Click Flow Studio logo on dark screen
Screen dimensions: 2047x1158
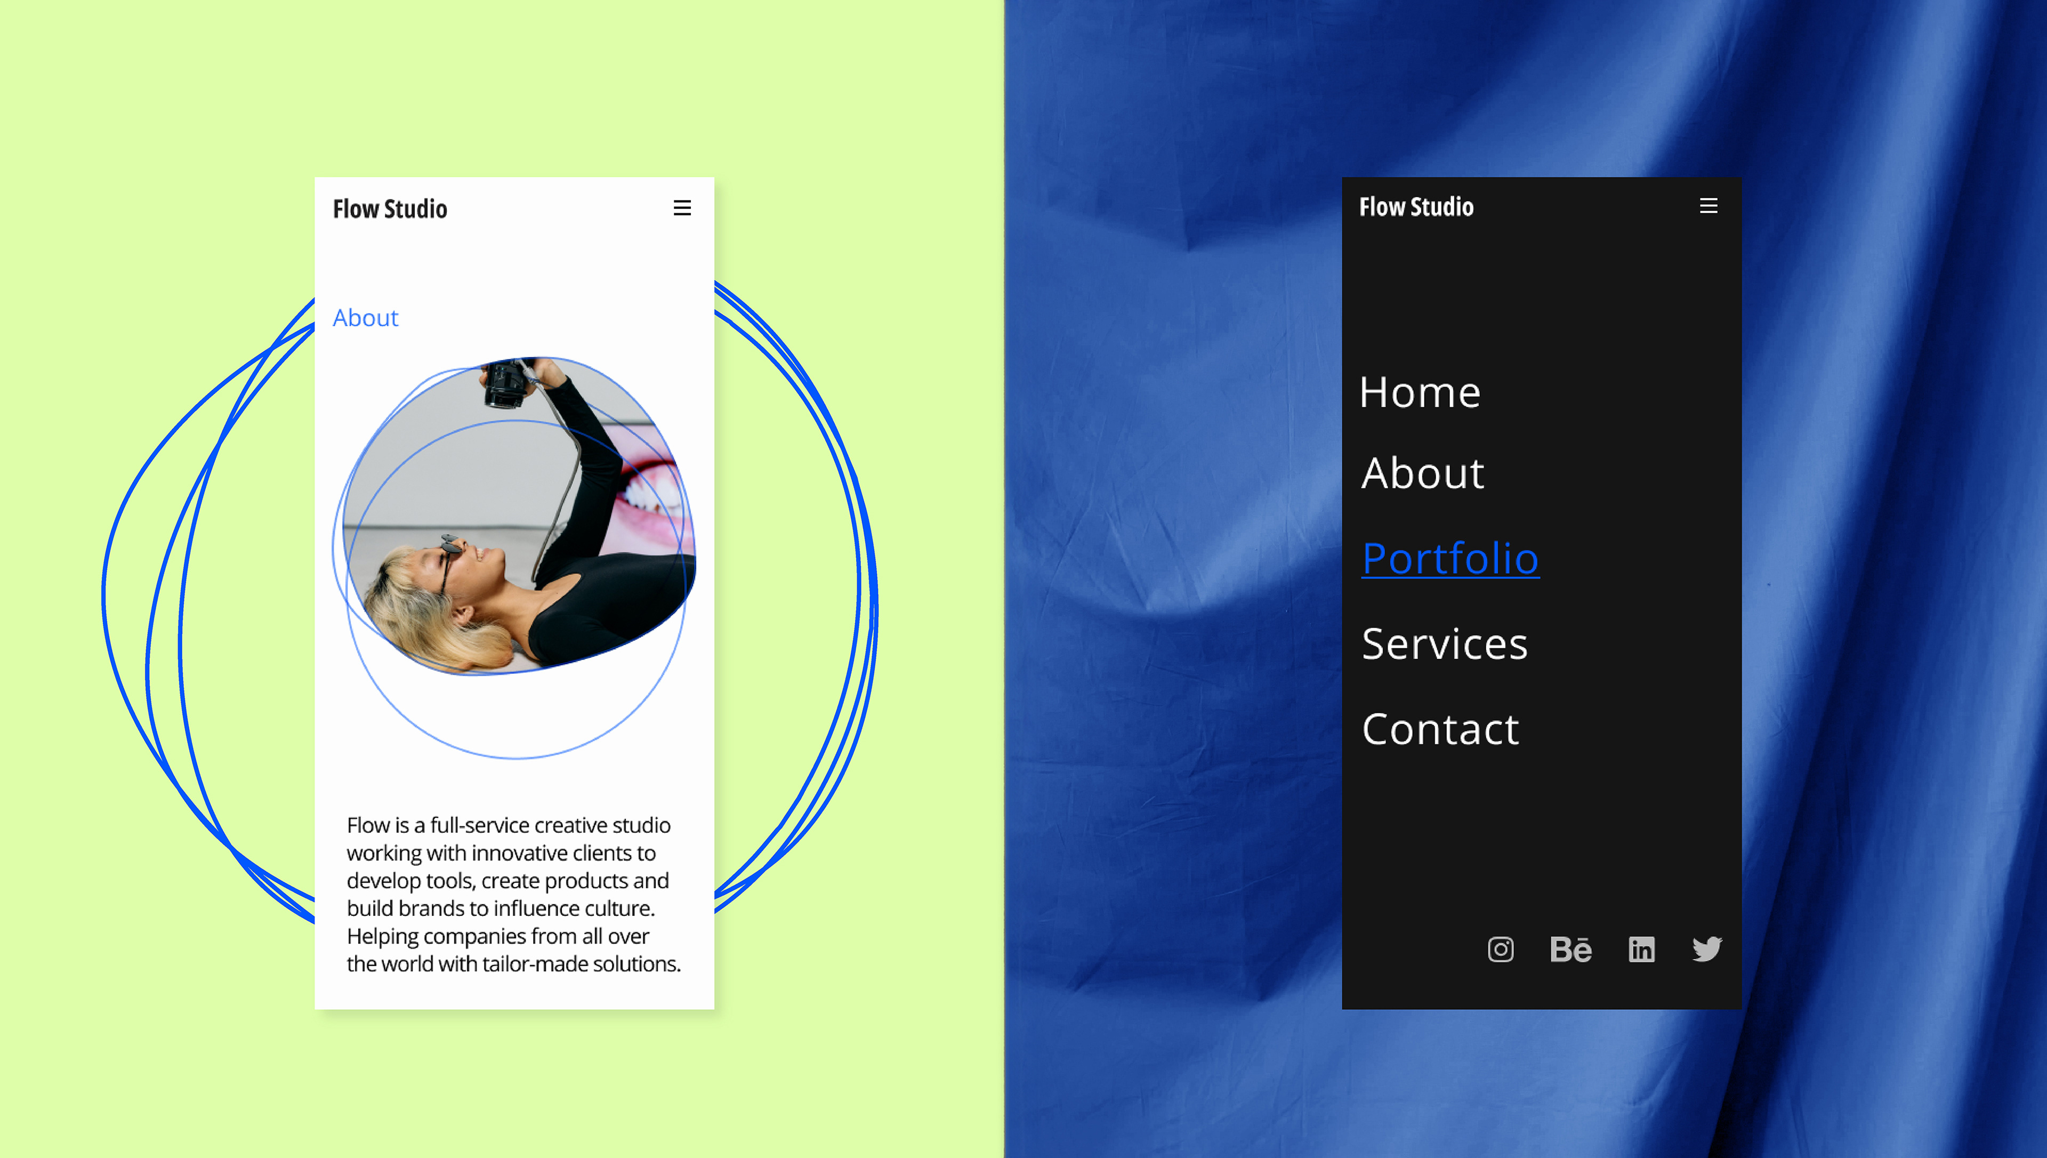(x=1416, y=207)
